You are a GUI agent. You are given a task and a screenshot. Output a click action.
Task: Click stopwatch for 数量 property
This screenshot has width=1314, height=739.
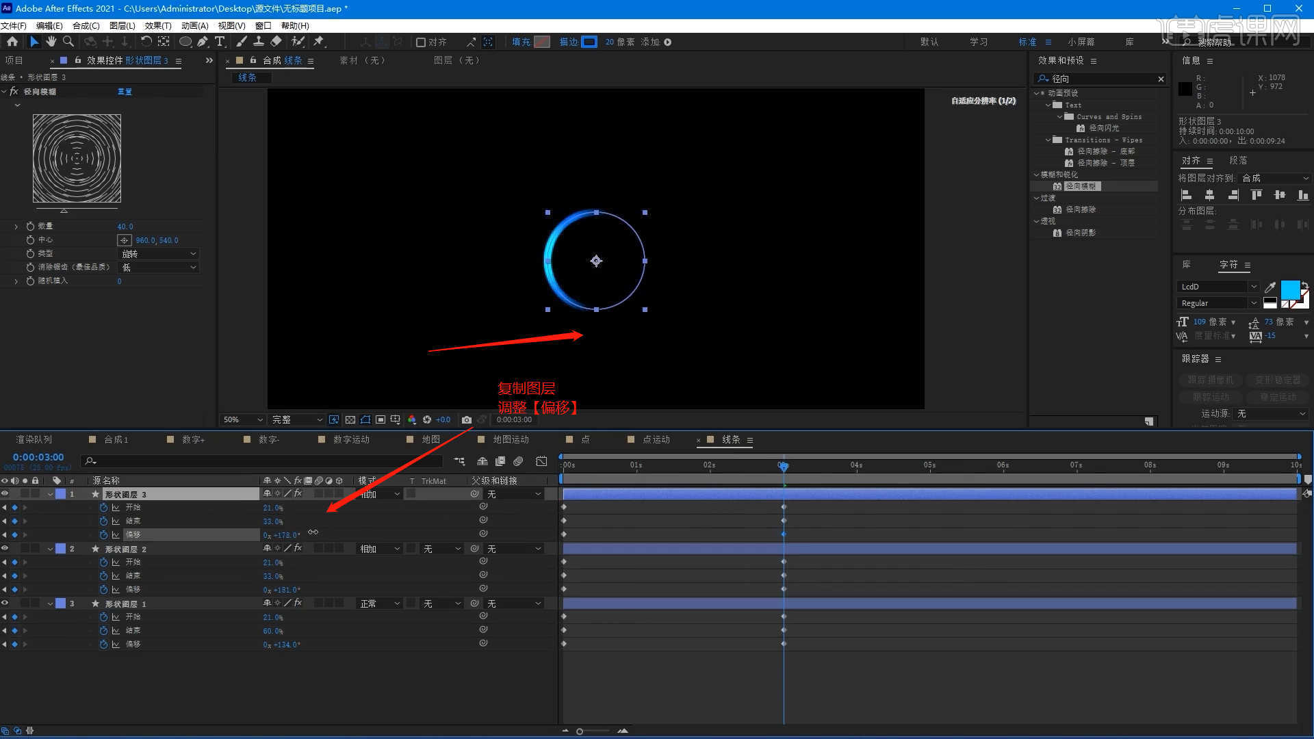coord(30,226)
